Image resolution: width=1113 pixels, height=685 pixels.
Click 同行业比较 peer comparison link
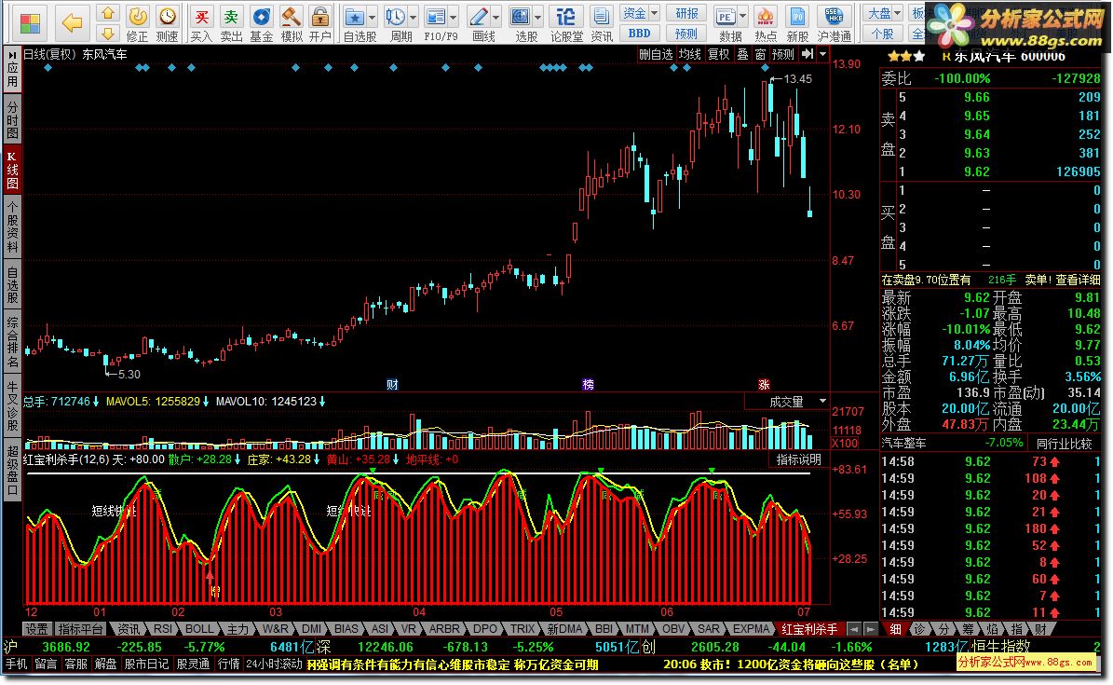click(1064, 444)
